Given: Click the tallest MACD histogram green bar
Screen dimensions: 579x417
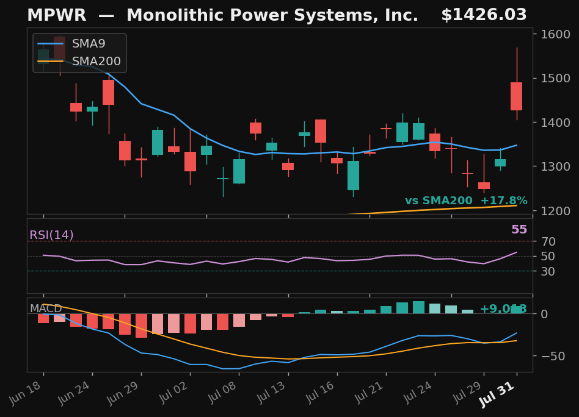Looking at the screenshot, I should click(x=418, y=307).
